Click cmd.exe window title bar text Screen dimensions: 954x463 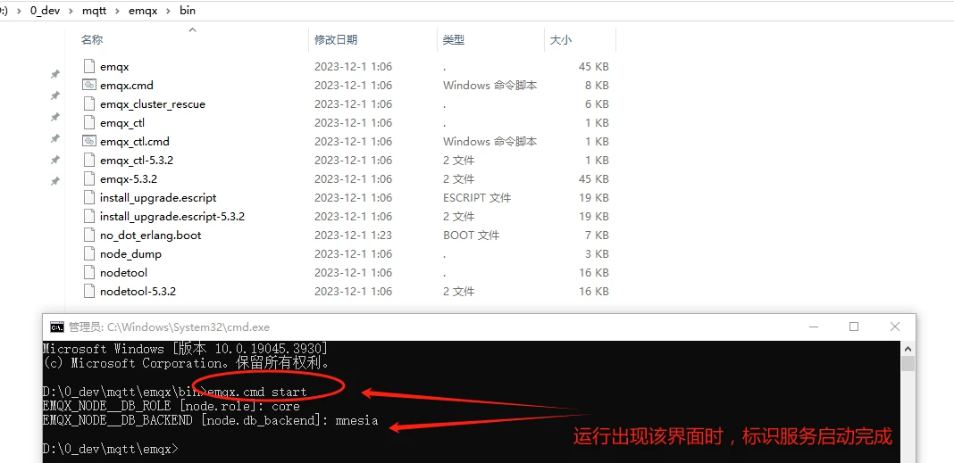pyautogui.click(x=169, y=327)
